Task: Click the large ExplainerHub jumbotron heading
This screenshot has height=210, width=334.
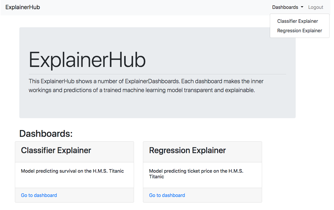Action: 87,60
